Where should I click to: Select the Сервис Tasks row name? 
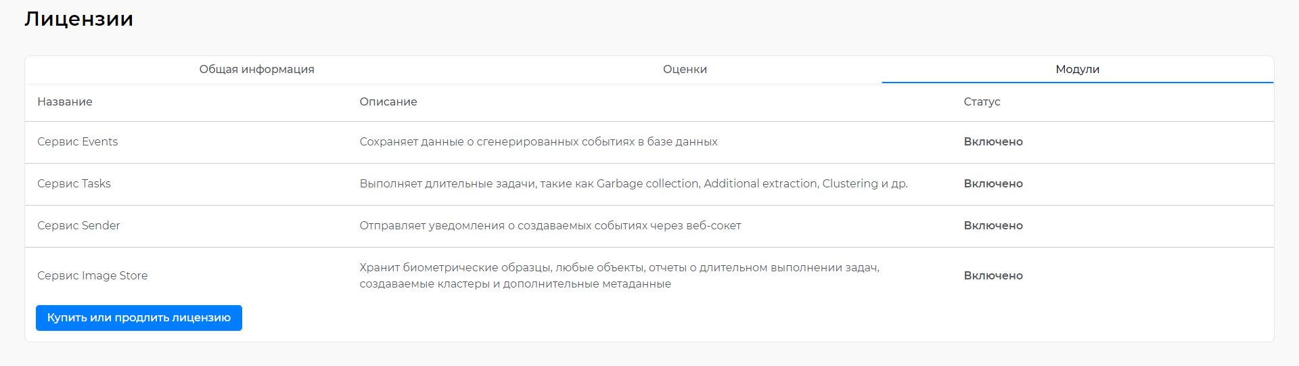point(74,183)
